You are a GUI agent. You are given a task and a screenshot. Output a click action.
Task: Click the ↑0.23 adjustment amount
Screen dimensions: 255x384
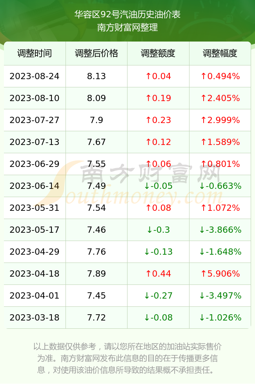(x=158, y=120)
